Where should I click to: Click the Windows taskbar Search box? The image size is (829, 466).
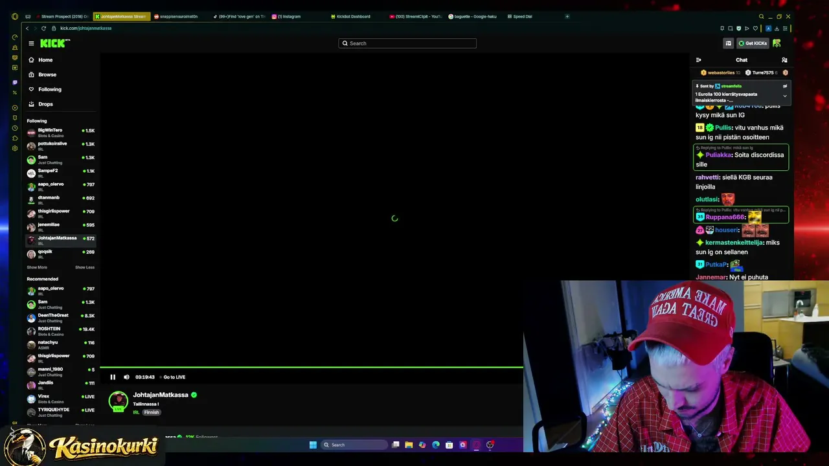tap(355, 445)
